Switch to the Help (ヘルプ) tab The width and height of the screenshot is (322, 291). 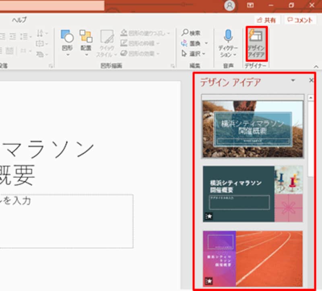(18, 19)
